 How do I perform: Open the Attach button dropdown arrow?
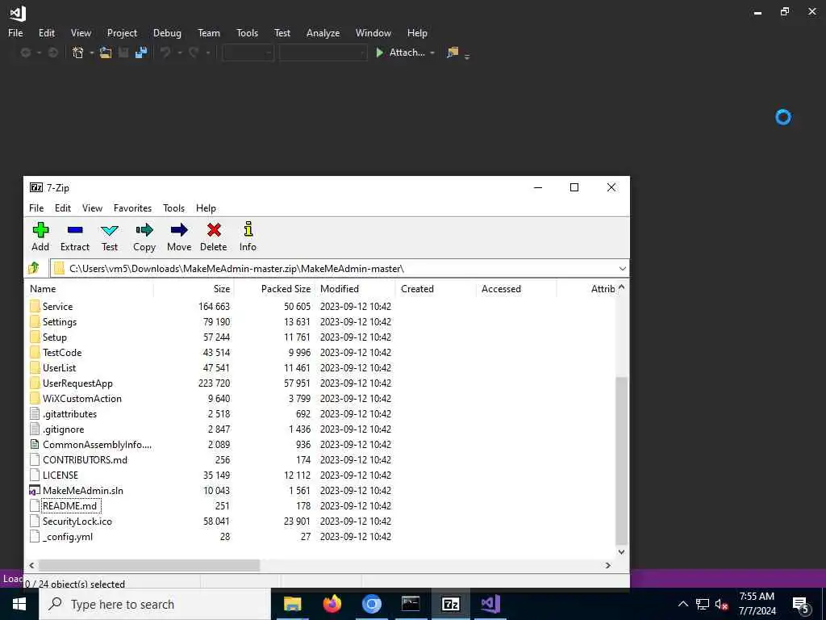click(432, 52)
